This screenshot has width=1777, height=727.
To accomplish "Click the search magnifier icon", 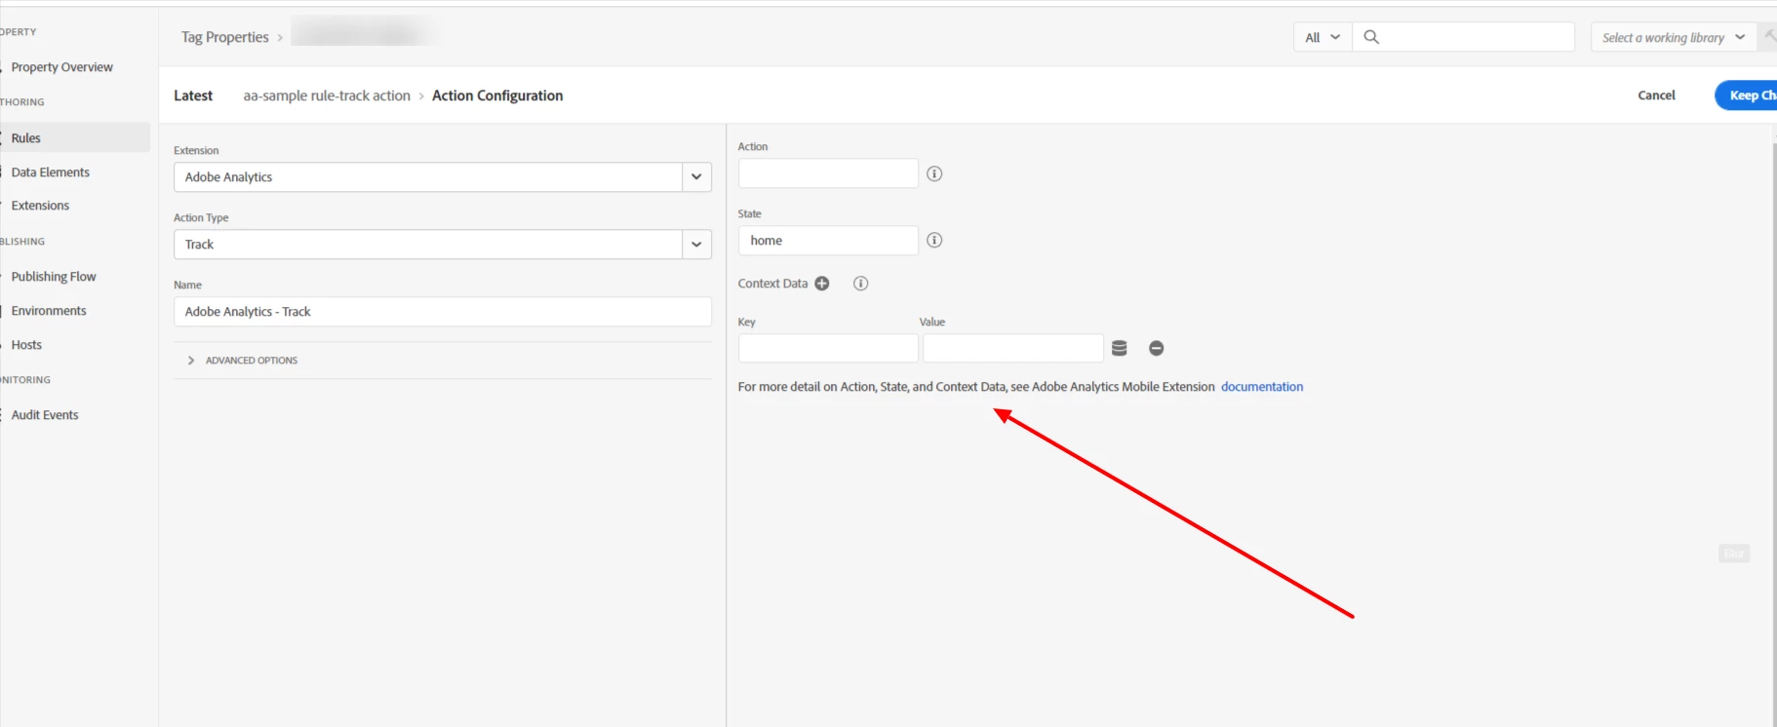I will pyautogui.click(x=1371, y=37).
